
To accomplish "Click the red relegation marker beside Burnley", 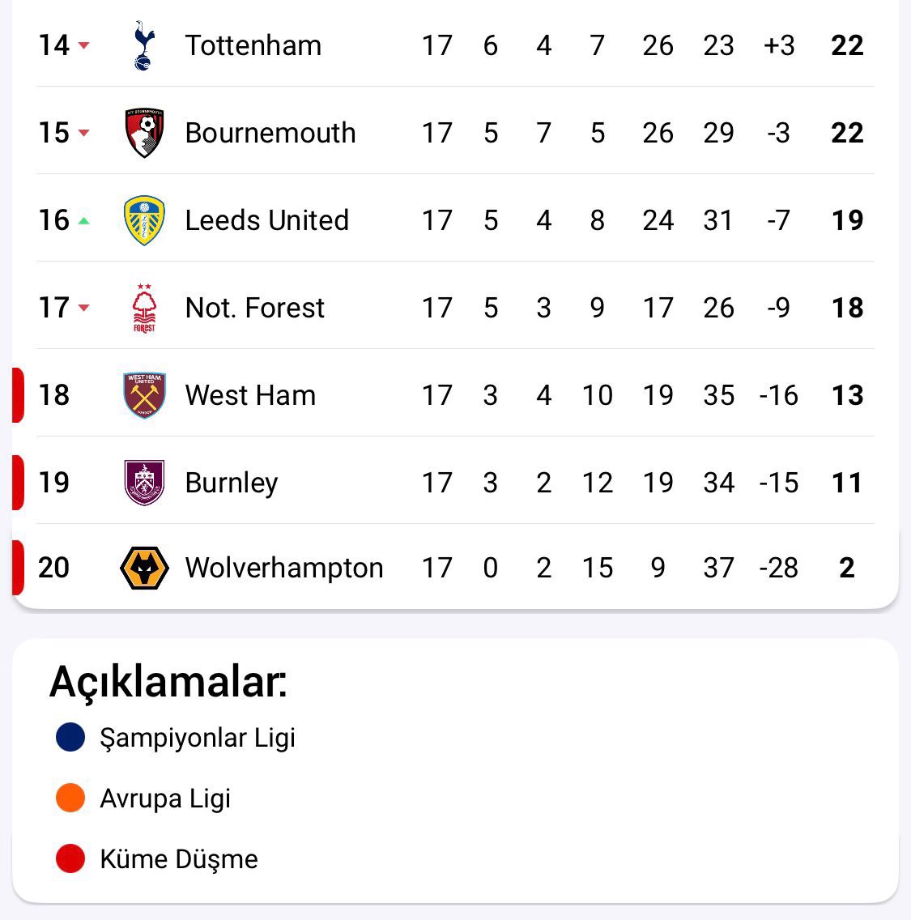I will click(17, 483).
